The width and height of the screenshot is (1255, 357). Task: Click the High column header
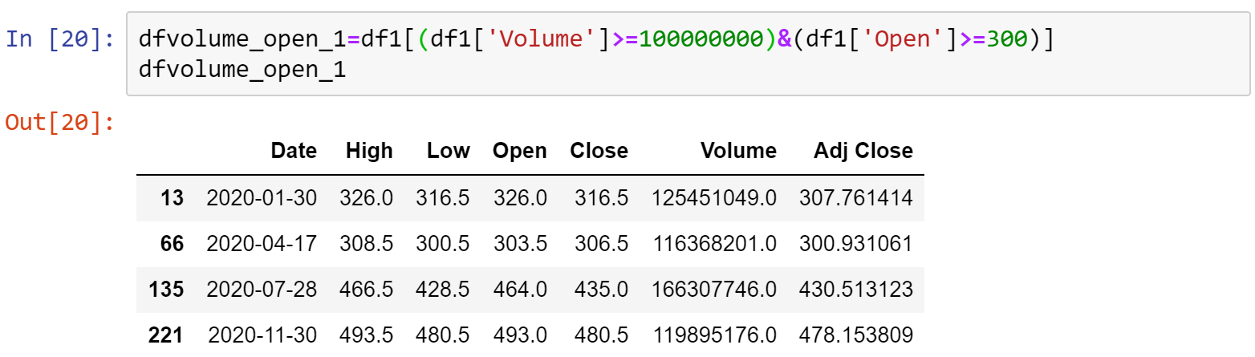pos(369,151)
